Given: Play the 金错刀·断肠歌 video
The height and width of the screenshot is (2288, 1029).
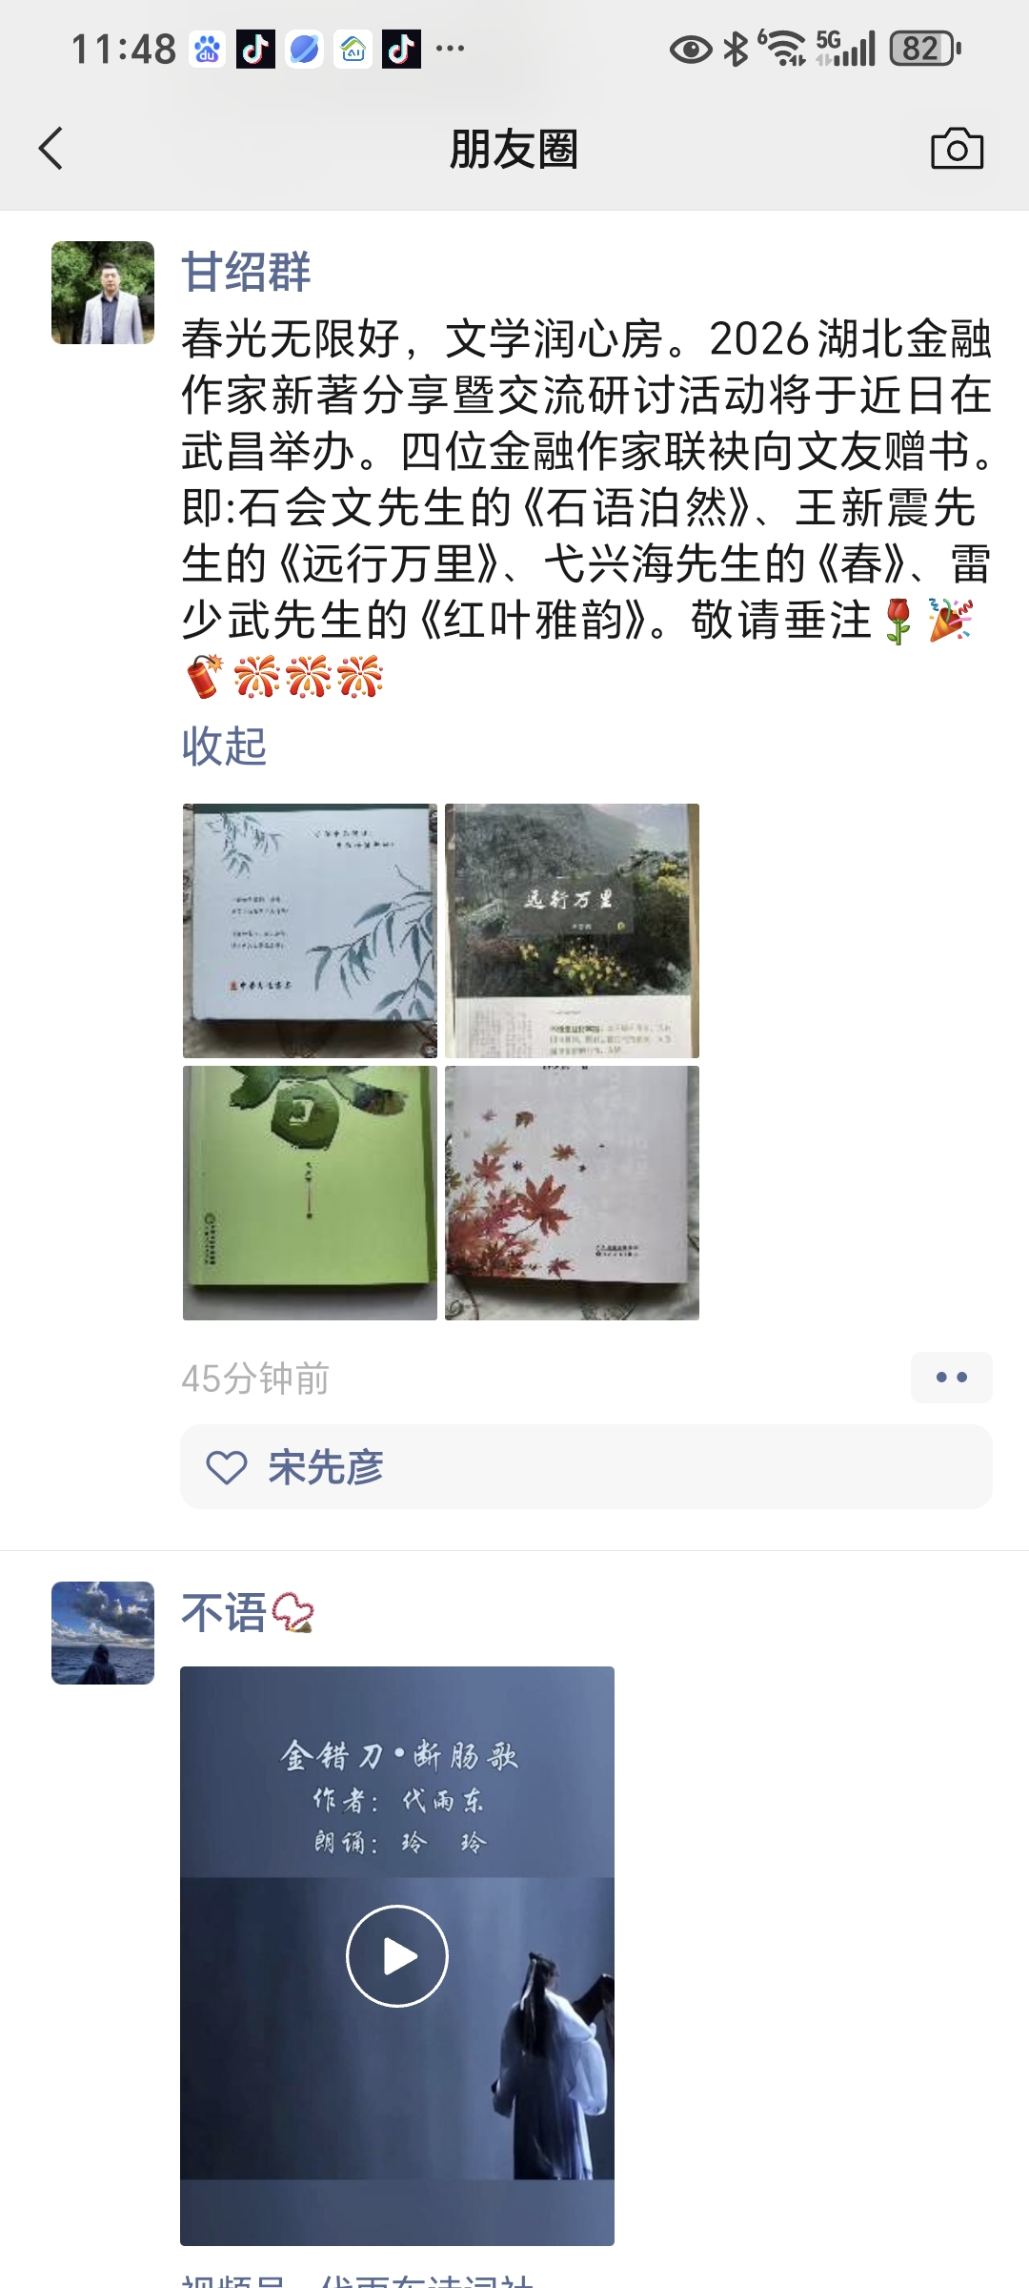Looking at the screenshot, I should (x=397, y=1956).
